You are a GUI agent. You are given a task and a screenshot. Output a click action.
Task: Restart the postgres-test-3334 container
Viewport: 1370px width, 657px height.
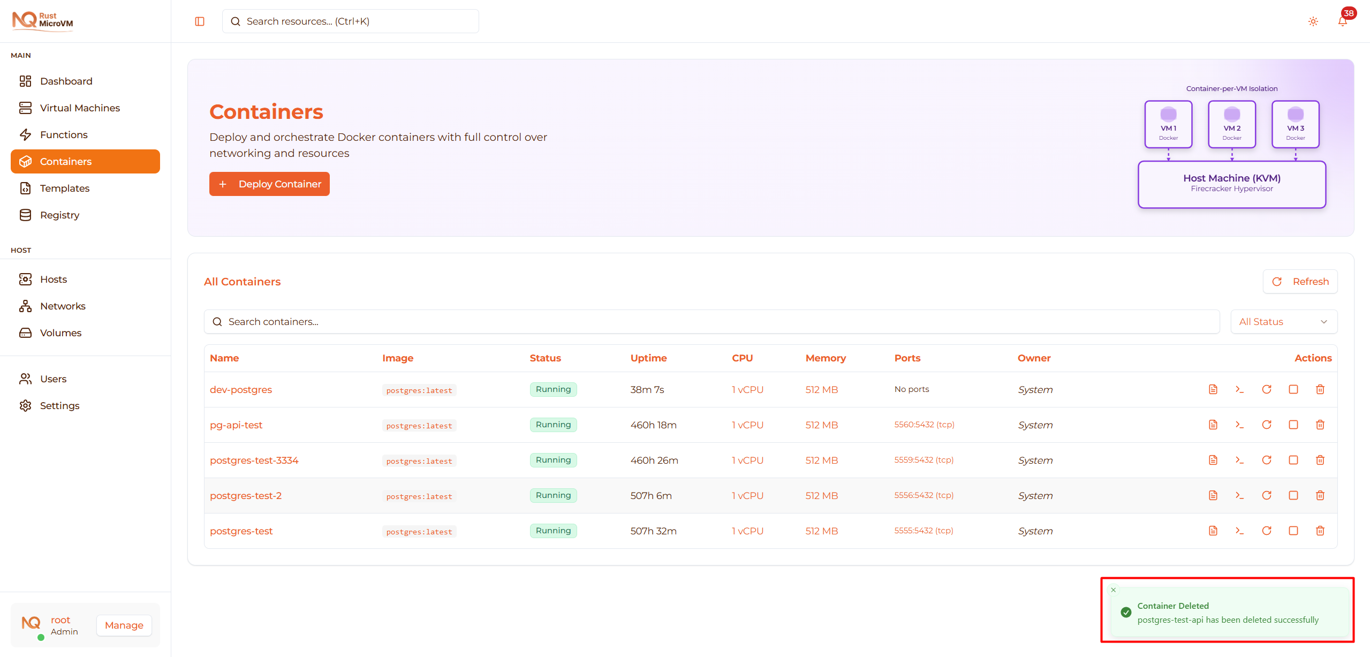click(1266, 460)
